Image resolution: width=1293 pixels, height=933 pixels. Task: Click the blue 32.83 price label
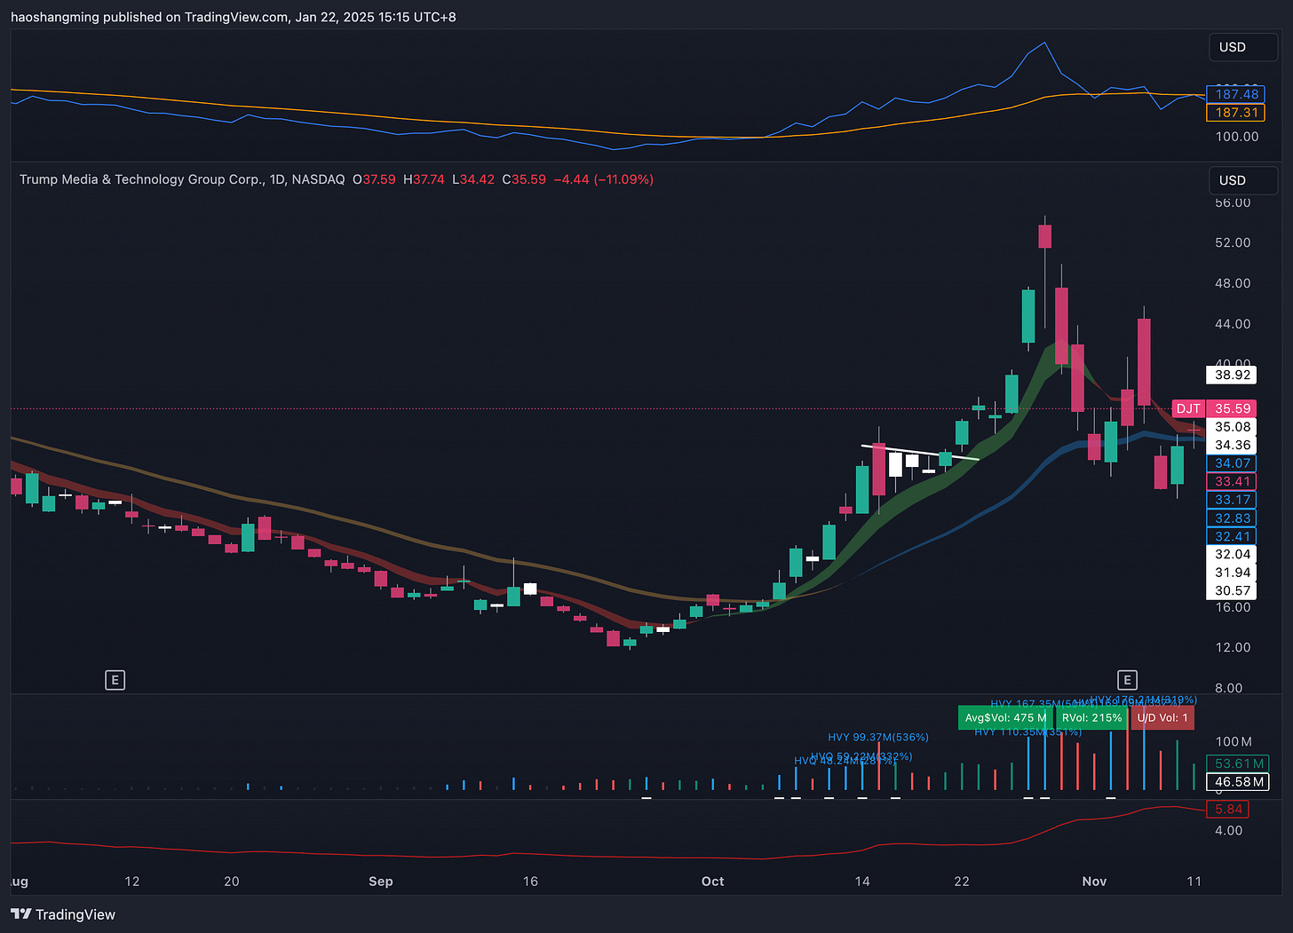click(x=1233, y=518)
